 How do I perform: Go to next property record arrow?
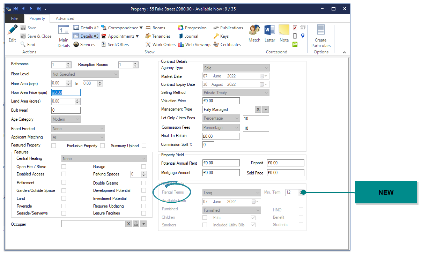click(x=31, y=9)
